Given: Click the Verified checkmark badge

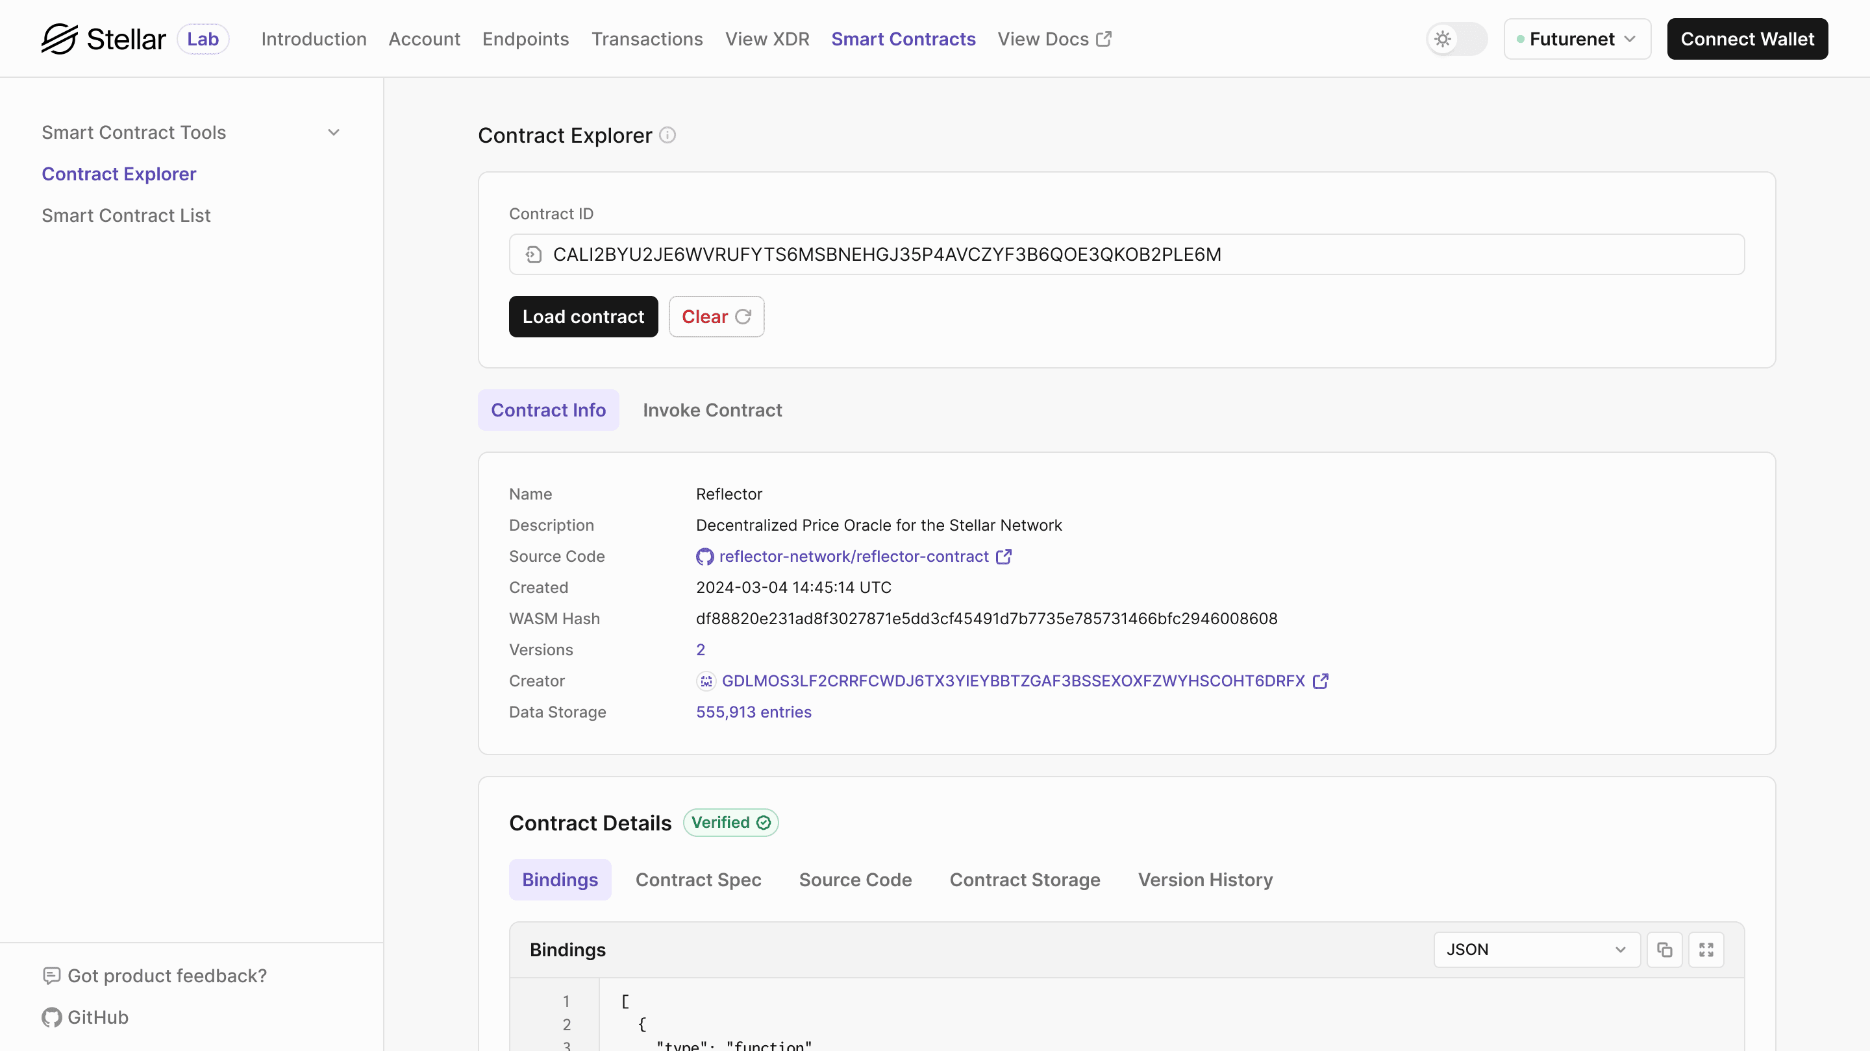Looking at the screenshot, I should point(730,823).
